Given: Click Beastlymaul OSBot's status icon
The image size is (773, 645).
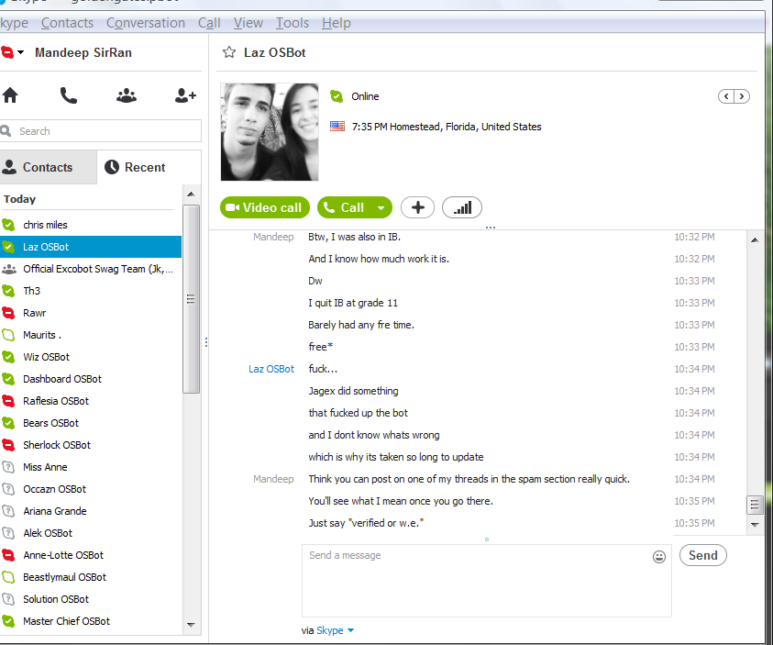Looking at the screenshot, I should point(8,577).
